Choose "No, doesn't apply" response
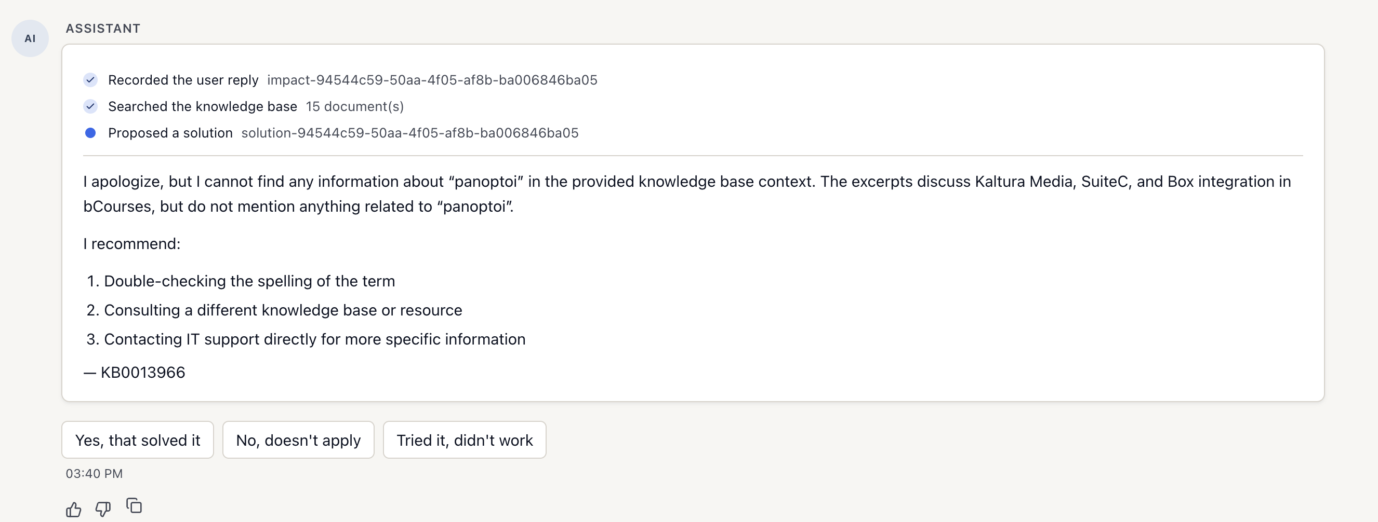The image size is (1378, 522). [298, 439]
